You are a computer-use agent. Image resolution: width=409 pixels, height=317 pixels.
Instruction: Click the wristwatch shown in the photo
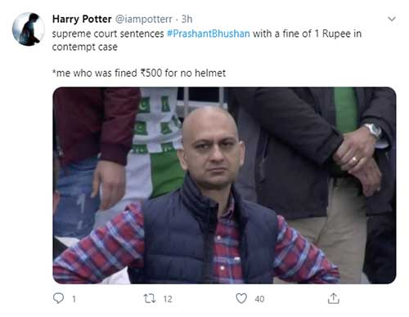click(x=373, y=130)
